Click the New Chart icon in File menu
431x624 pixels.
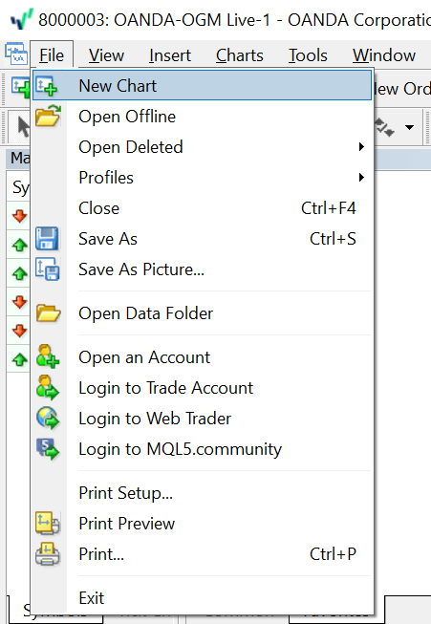coord(47,86)
